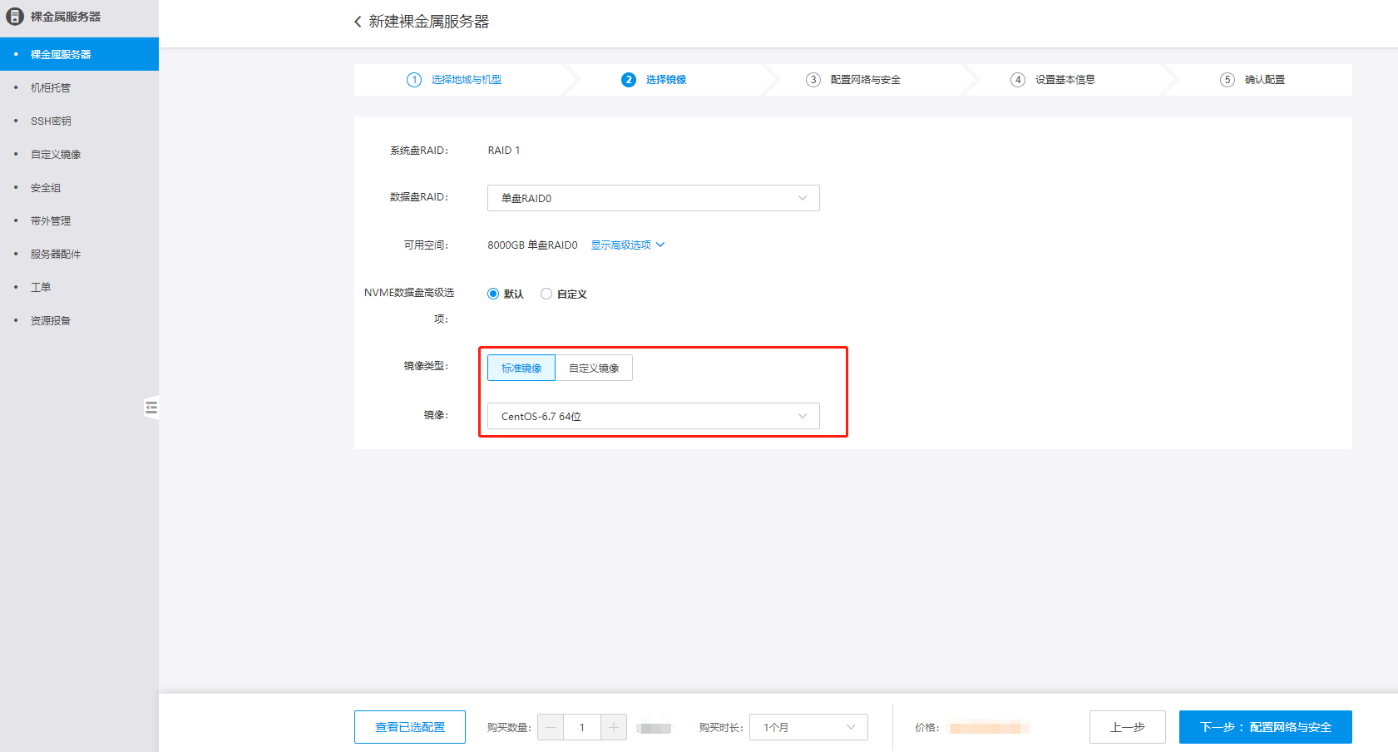The width and height of the screenshot is (1398, 752).
Task: Open the 数据盘RAID dropdown
Action: (654, 198)
